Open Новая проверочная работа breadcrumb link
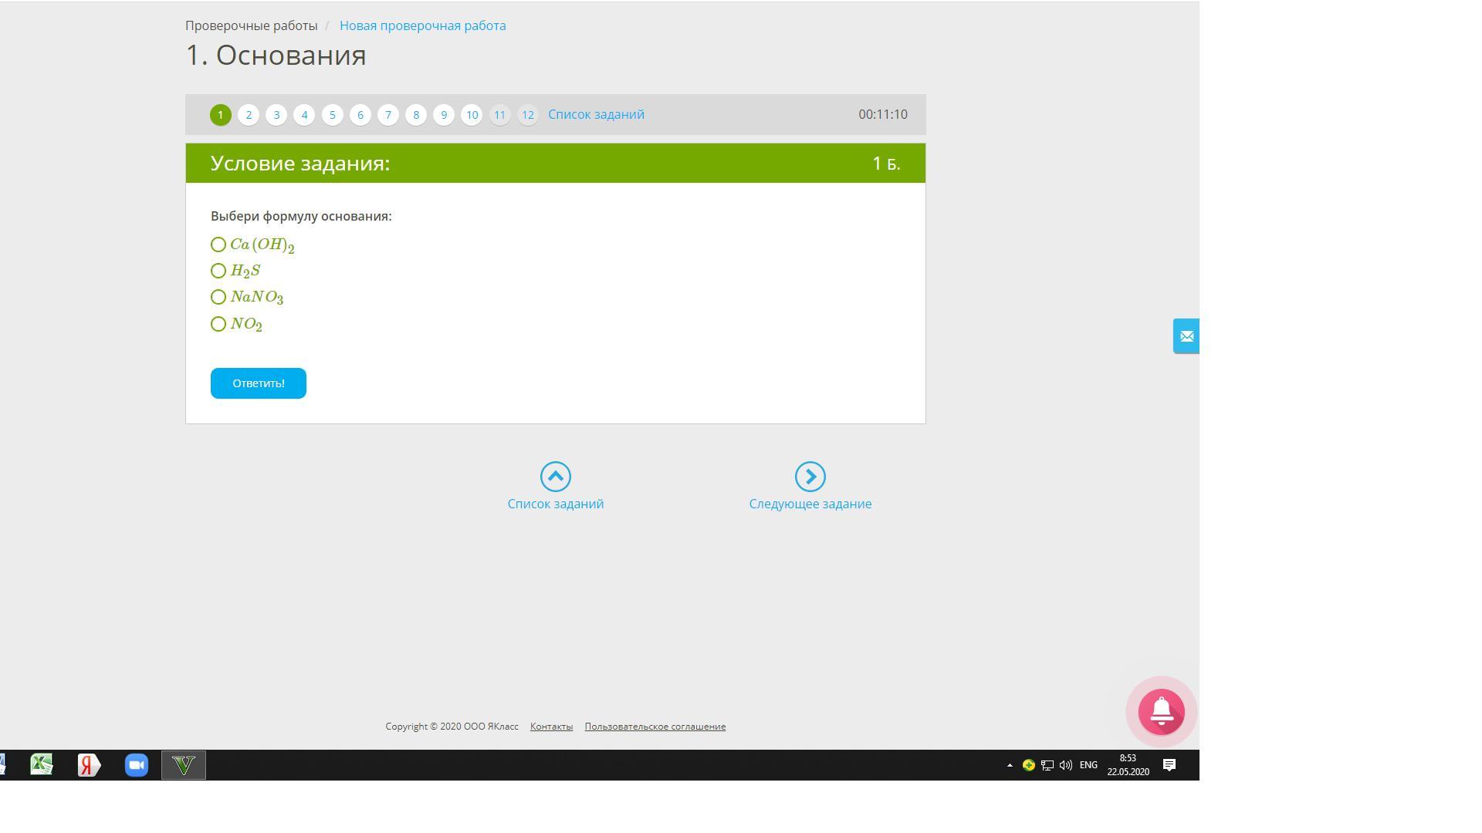 (422, 25)
